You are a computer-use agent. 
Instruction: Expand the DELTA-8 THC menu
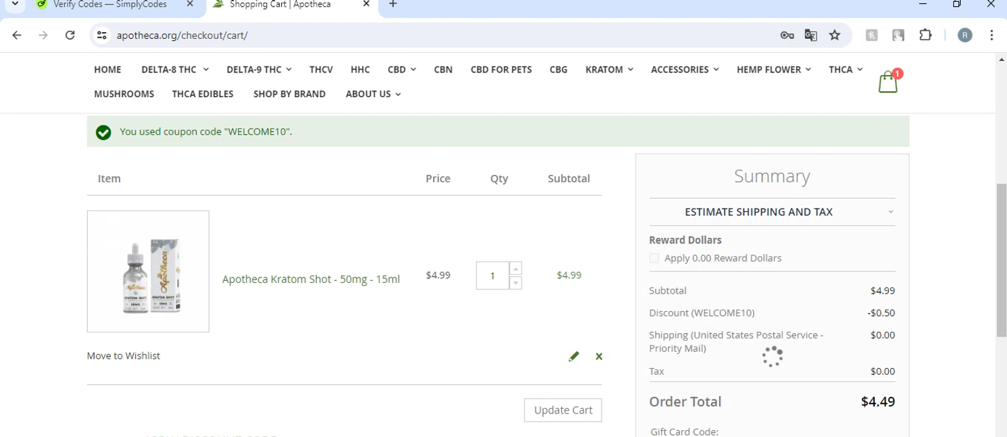coord(175,70)
